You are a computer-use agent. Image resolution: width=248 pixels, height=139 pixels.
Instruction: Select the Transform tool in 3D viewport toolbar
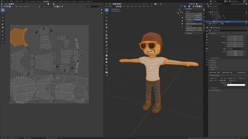tap(107, 27)
